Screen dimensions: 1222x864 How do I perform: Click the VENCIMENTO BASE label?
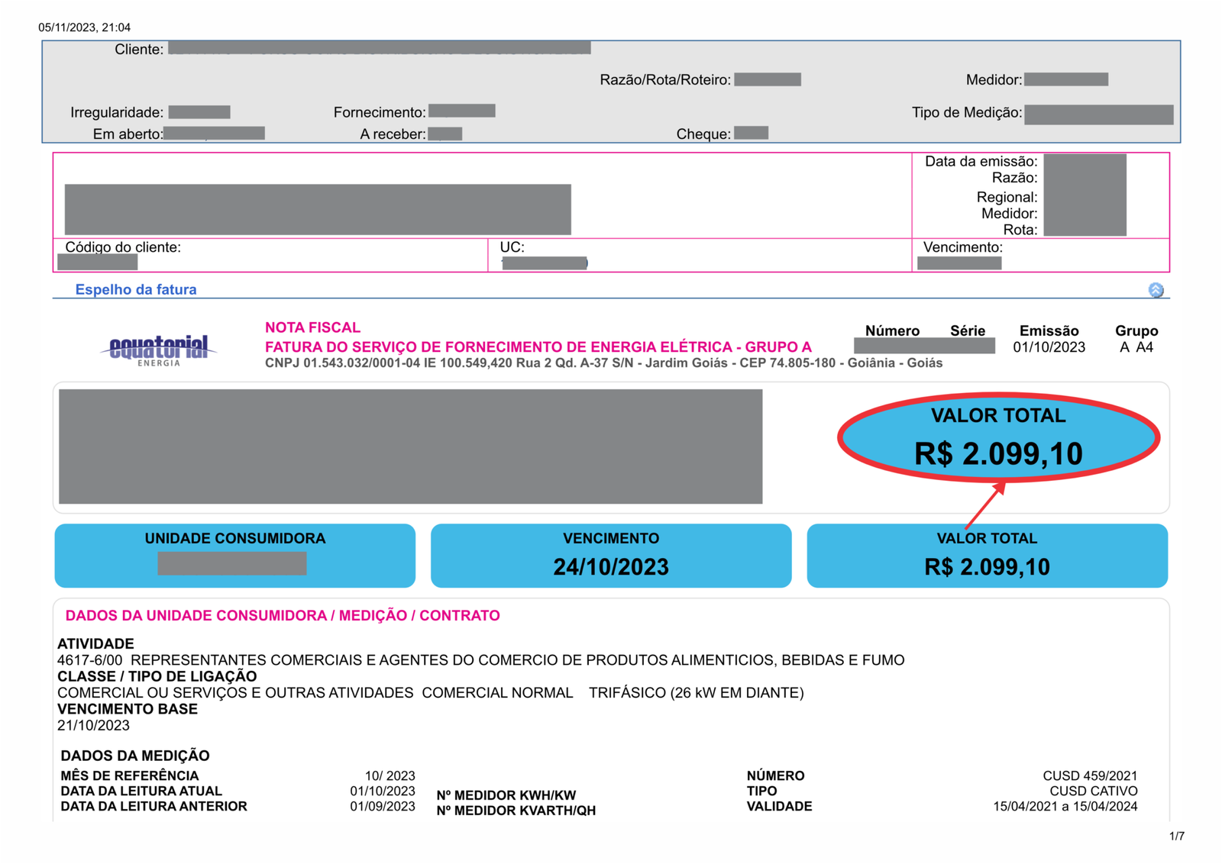click(128, 709)
